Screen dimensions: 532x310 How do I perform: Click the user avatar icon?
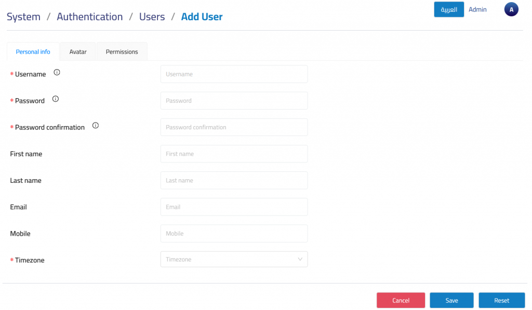click(x=511, y=9)
